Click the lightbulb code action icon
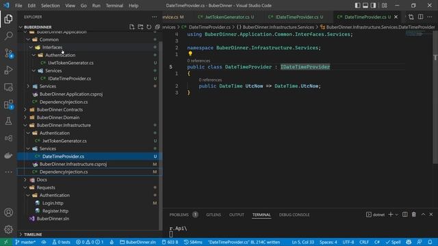Viewport: 438px width, 246px height. click(x=190, y=53)
